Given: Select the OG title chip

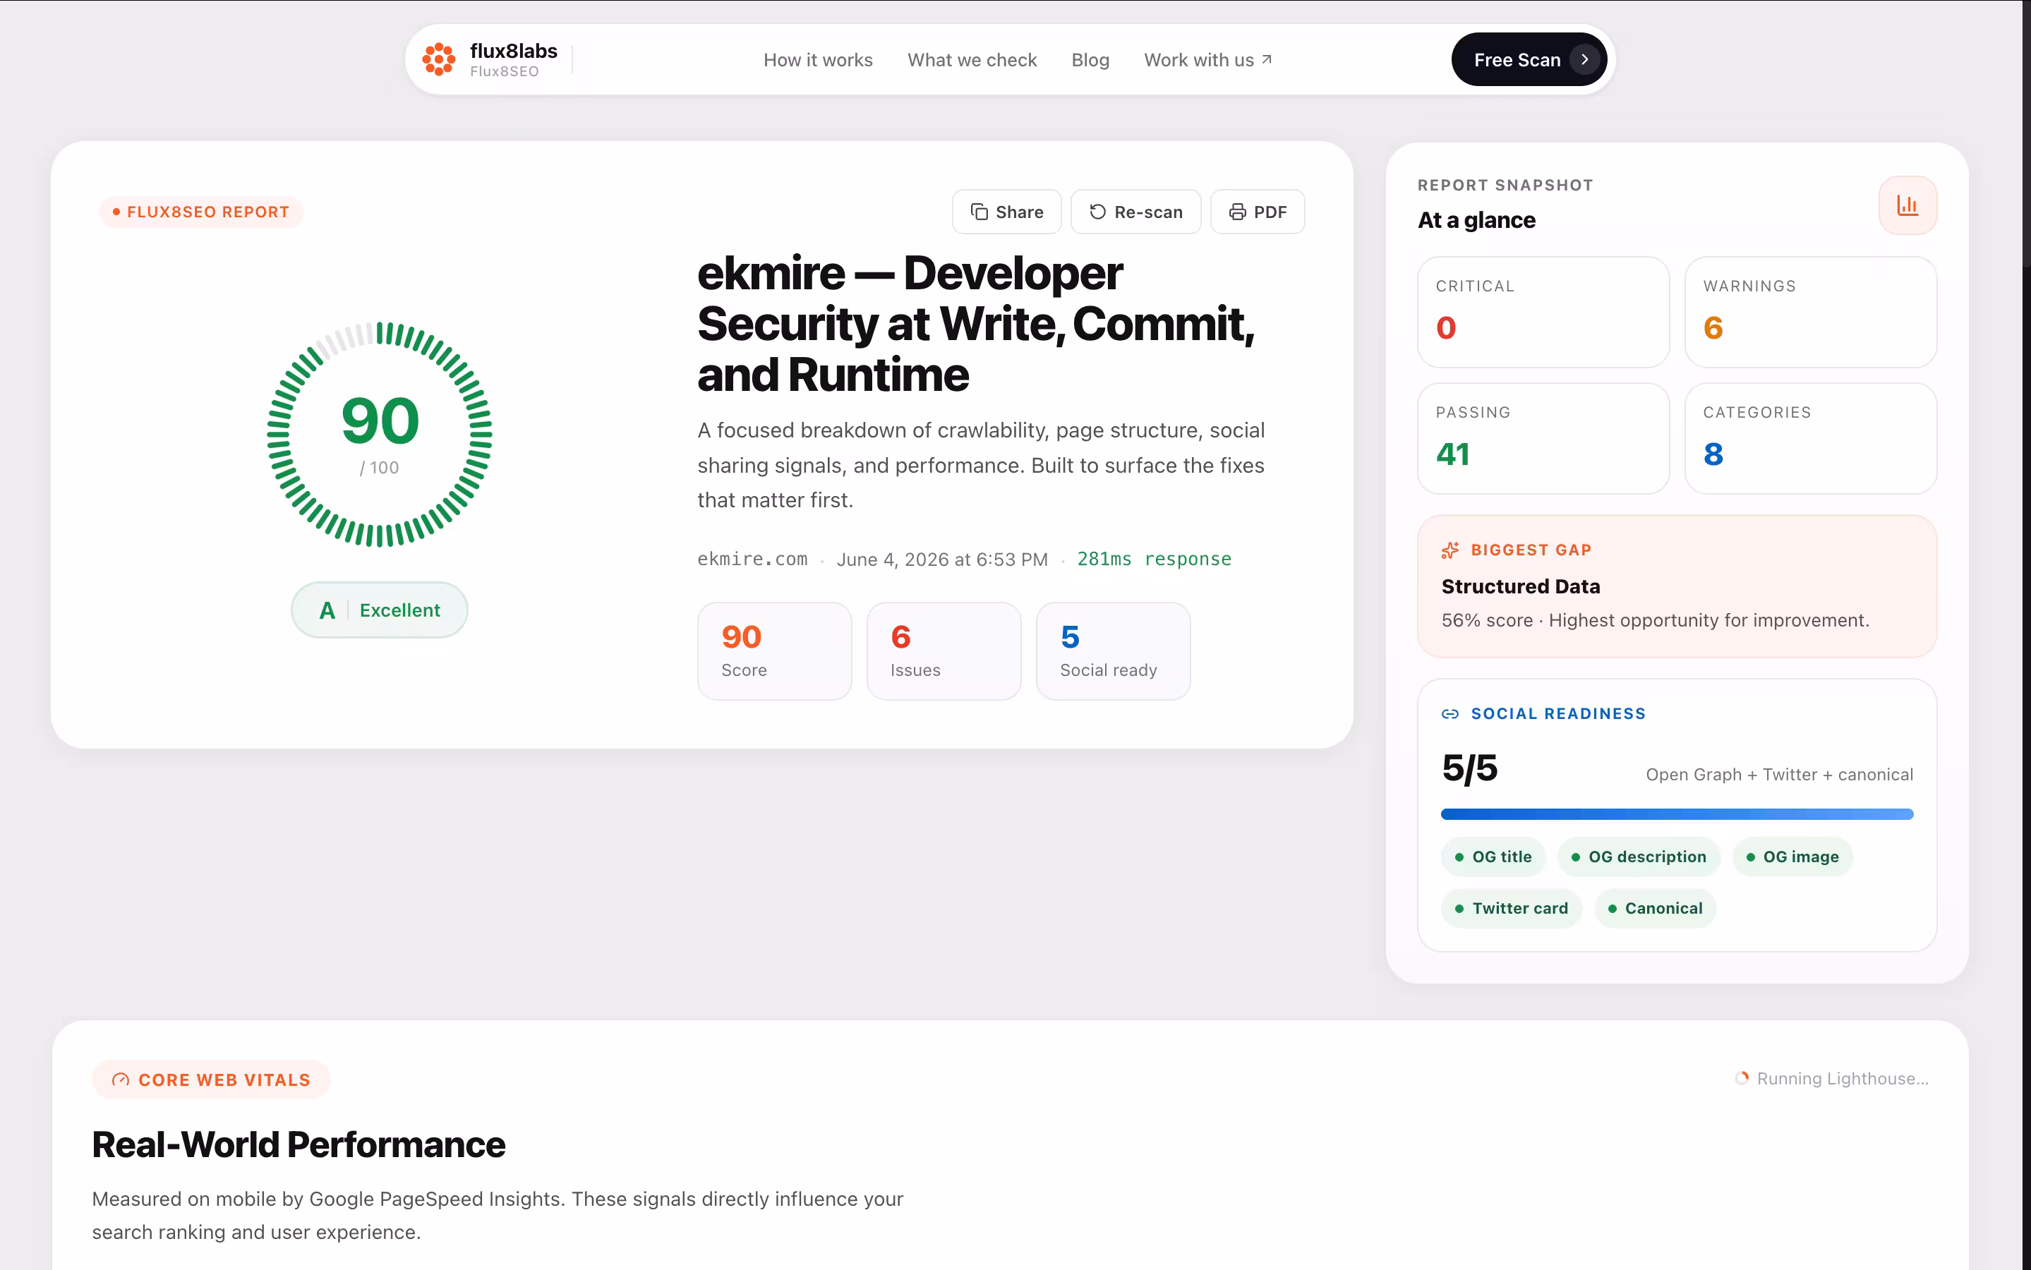Looking at the screenshot, I should (x=1493, y=857).
